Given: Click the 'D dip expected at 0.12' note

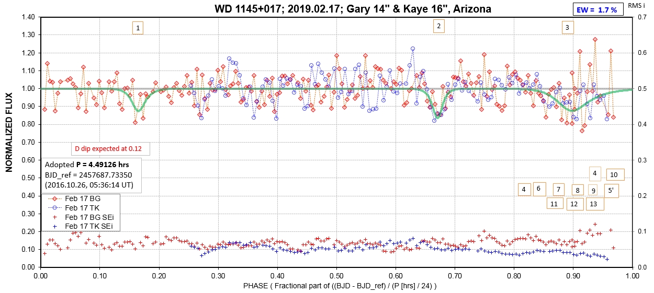Looking at the screenshot, I should 111,149.
